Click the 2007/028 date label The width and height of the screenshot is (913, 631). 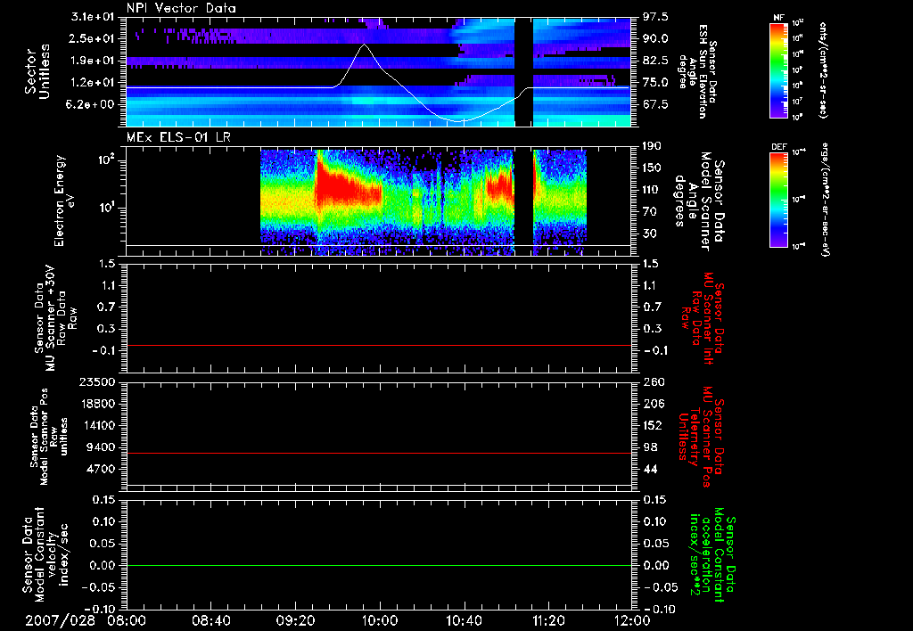(x=60, y=620)
